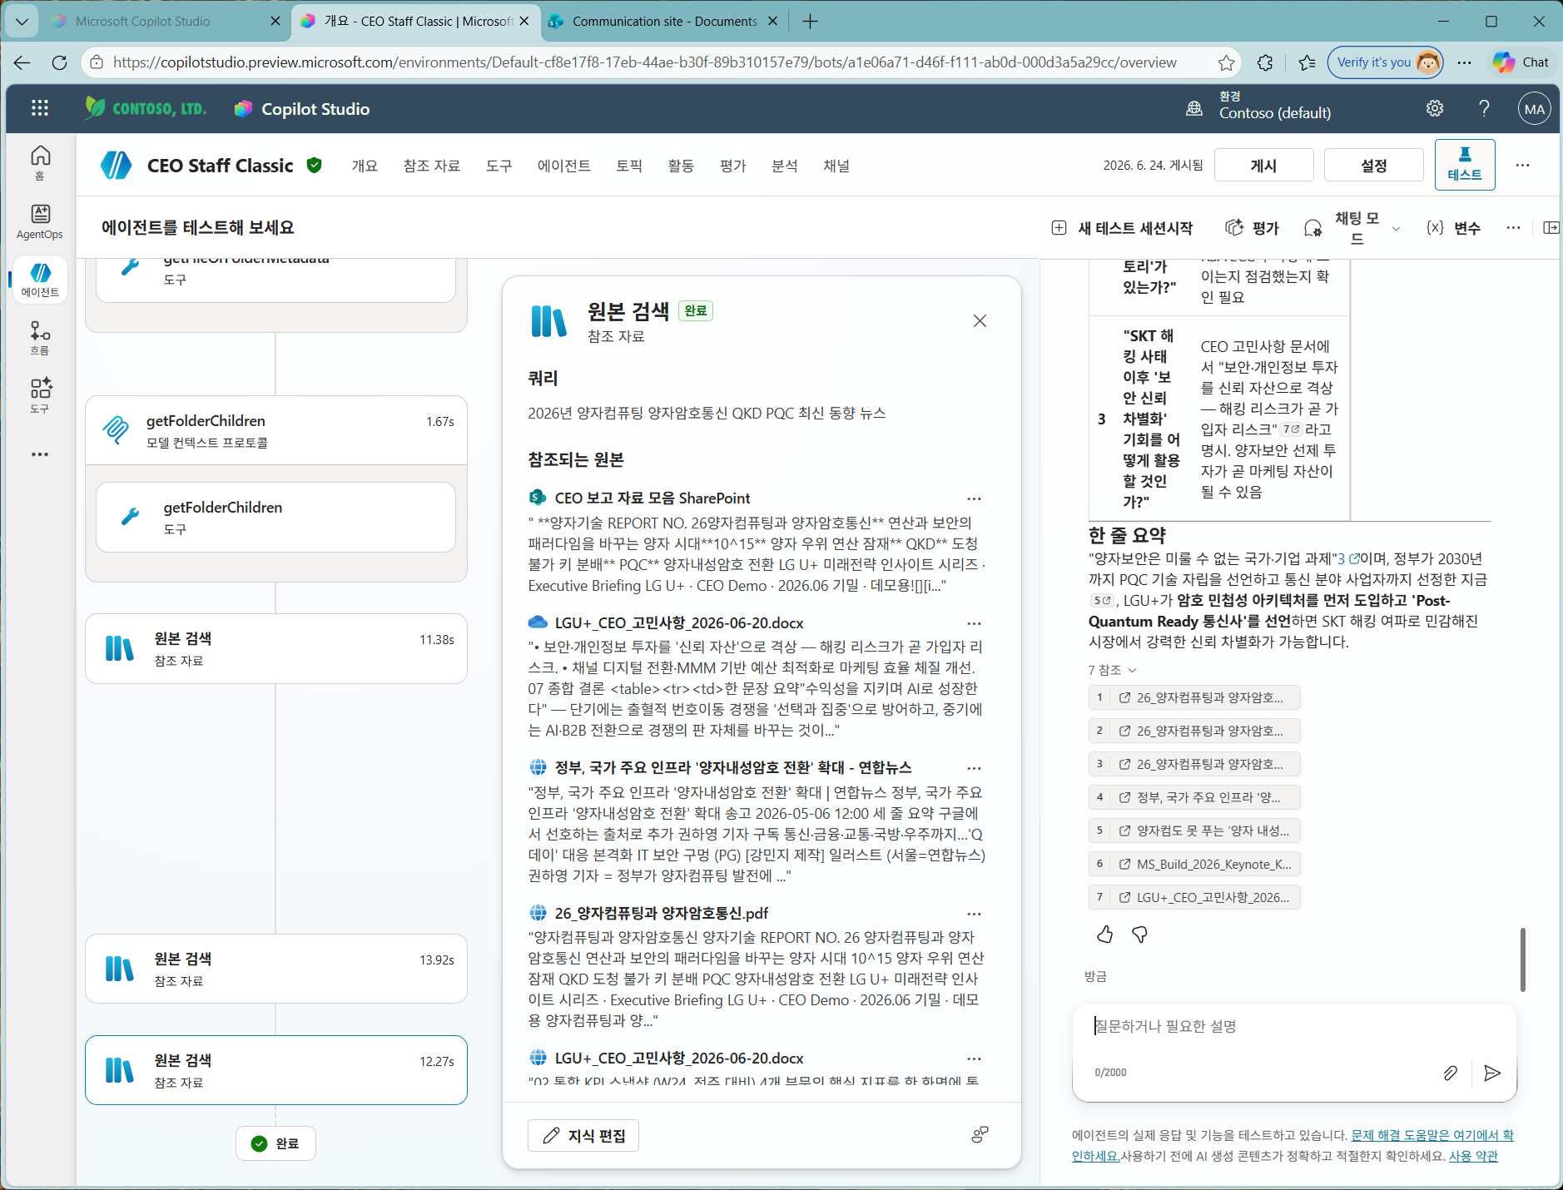Click the 테스트 test pane button
This screenshot has width=1563, height=1190.
(1465, 165)
